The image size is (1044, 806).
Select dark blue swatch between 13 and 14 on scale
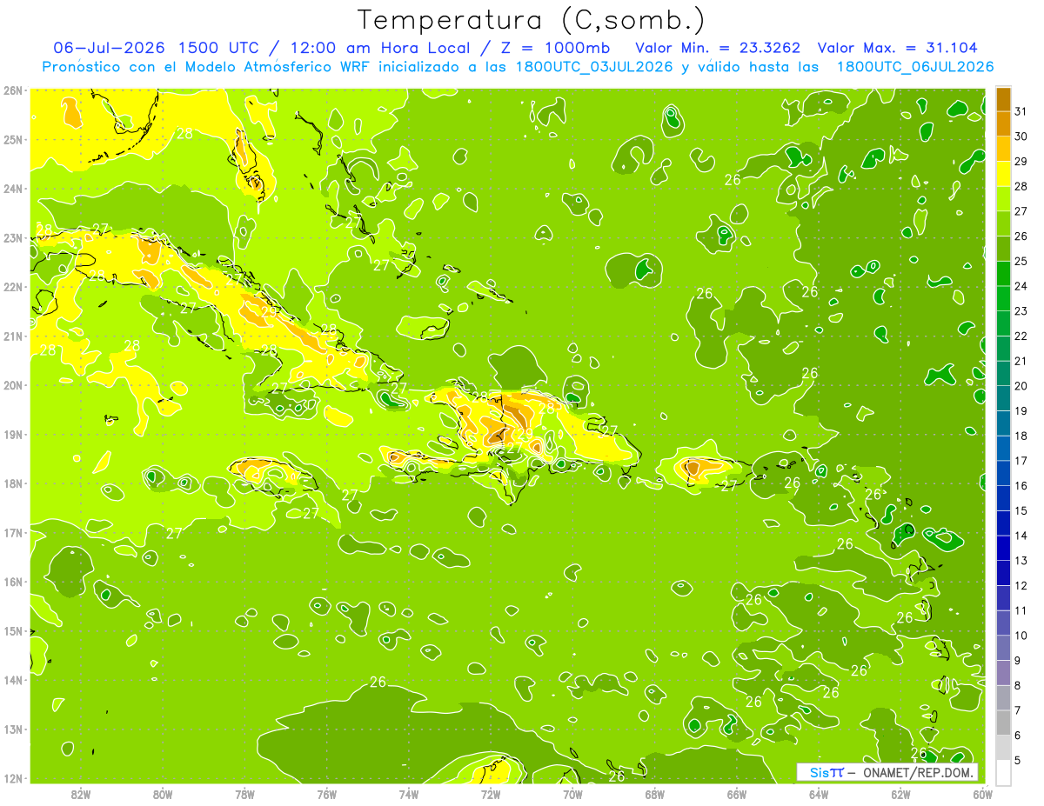1003,548
